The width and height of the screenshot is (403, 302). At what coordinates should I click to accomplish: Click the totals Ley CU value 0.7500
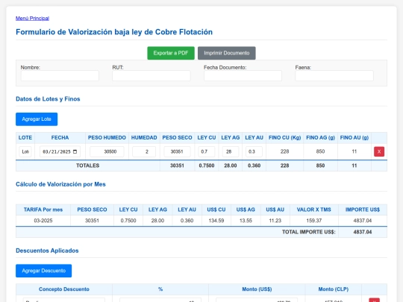[x=207, y=166]
